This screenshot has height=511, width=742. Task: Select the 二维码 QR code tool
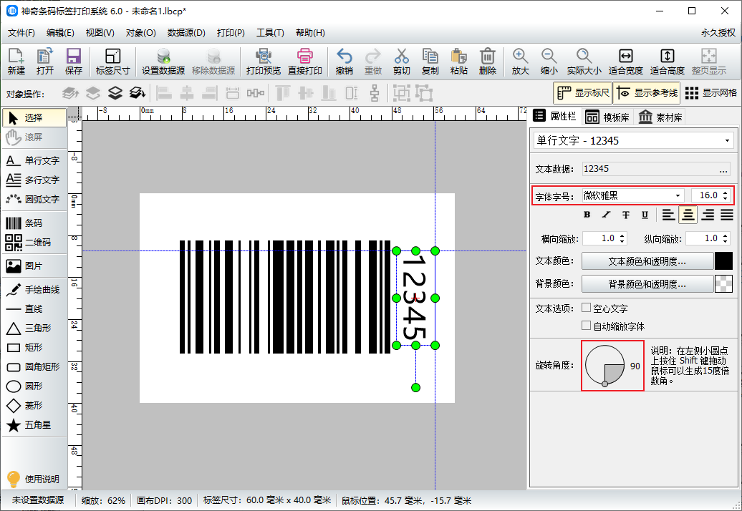tap(33, 243)
